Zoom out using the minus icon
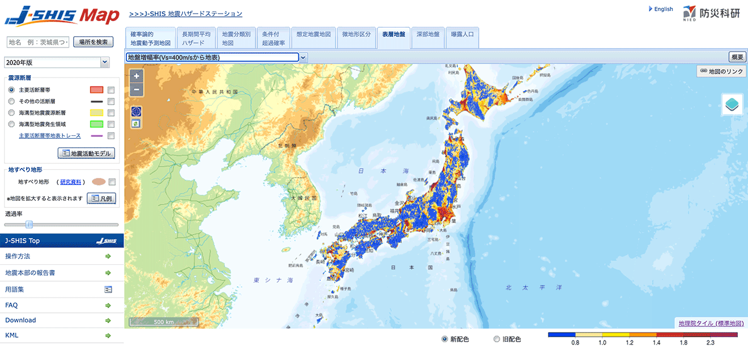Screen dimensions: 748x353 tap(136, 89)
